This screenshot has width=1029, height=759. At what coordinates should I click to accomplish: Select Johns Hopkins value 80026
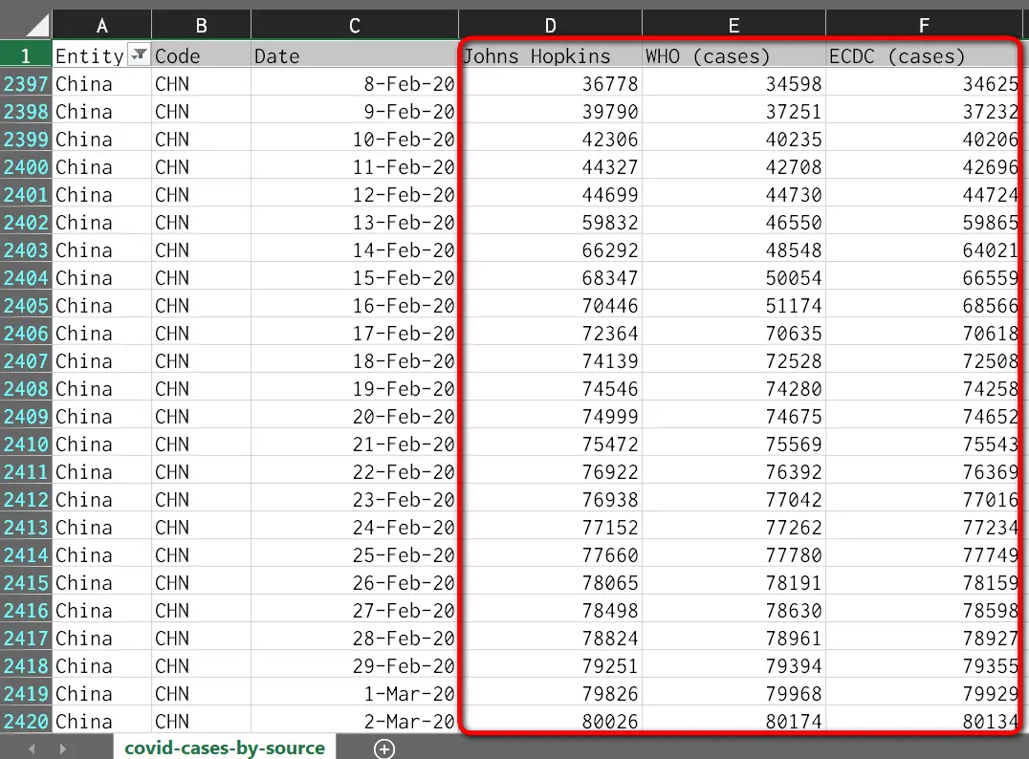tap(550, 722)
